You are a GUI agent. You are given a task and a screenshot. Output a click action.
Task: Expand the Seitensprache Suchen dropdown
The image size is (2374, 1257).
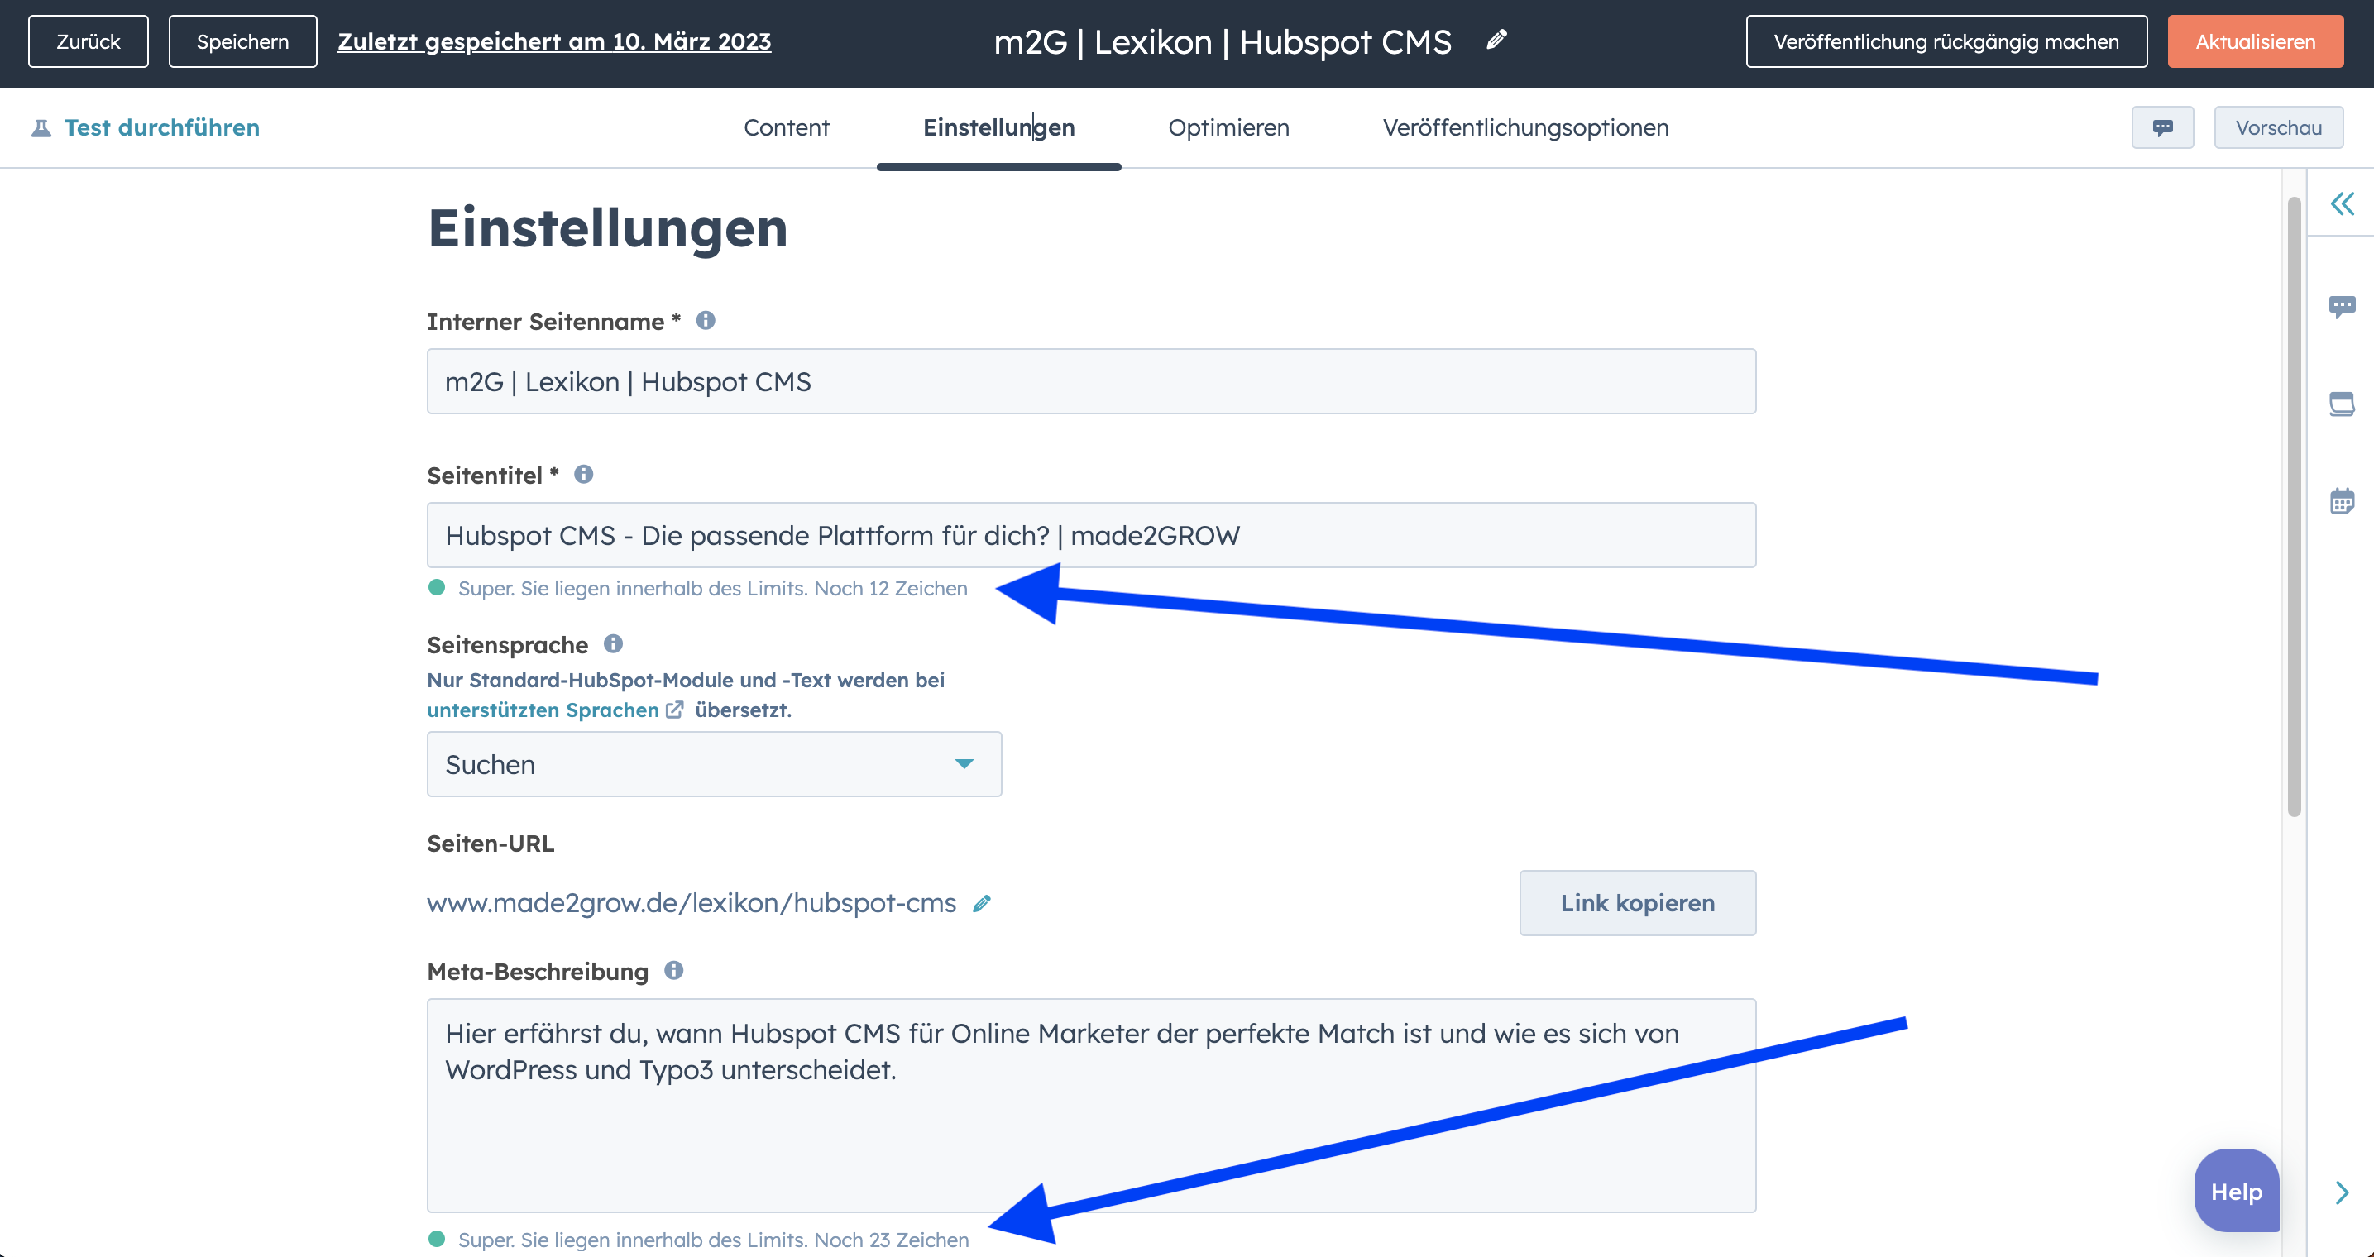(x=713, y=764)
